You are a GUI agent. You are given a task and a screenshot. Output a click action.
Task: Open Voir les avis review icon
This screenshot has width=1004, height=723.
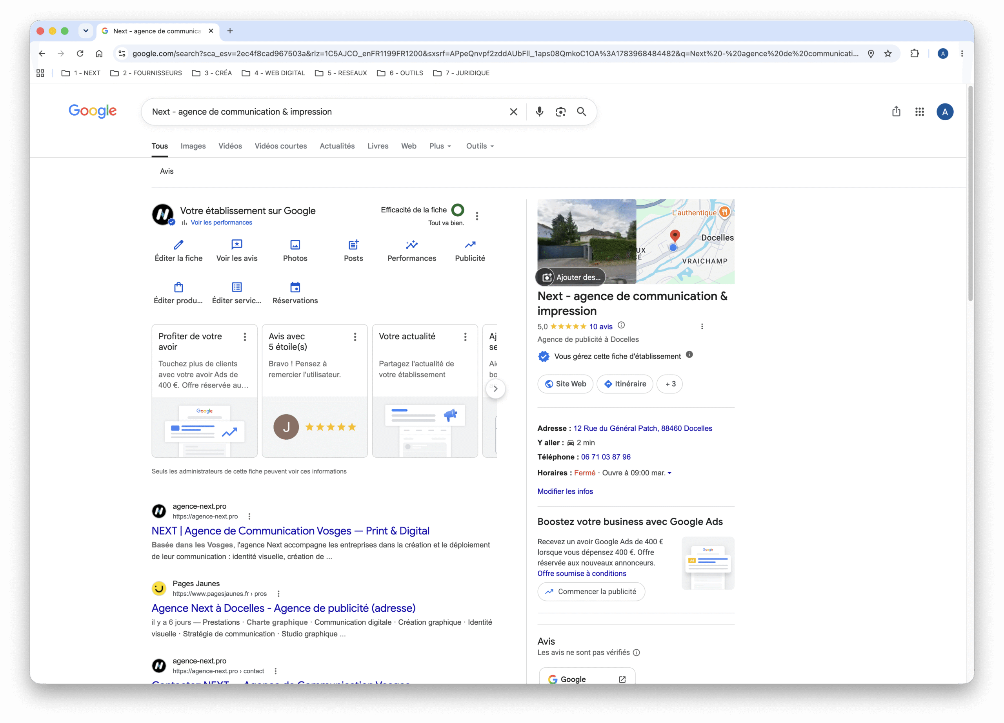click(x=237, y=245)
